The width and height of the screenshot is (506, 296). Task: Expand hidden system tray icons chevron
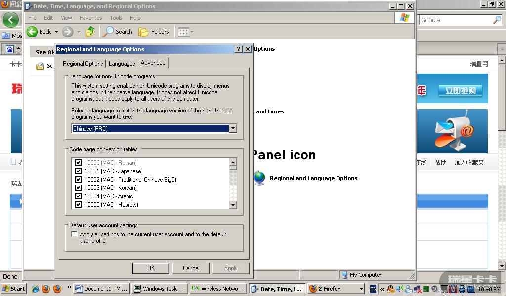382,289
